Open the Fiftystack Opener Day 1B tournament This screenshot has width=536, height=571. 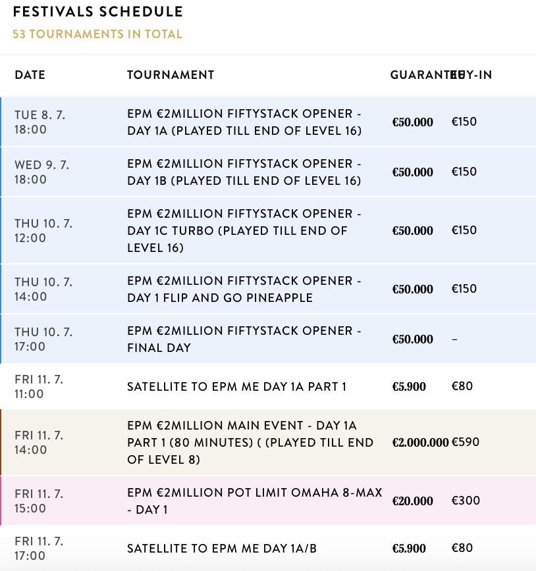(x=244, y=172)
